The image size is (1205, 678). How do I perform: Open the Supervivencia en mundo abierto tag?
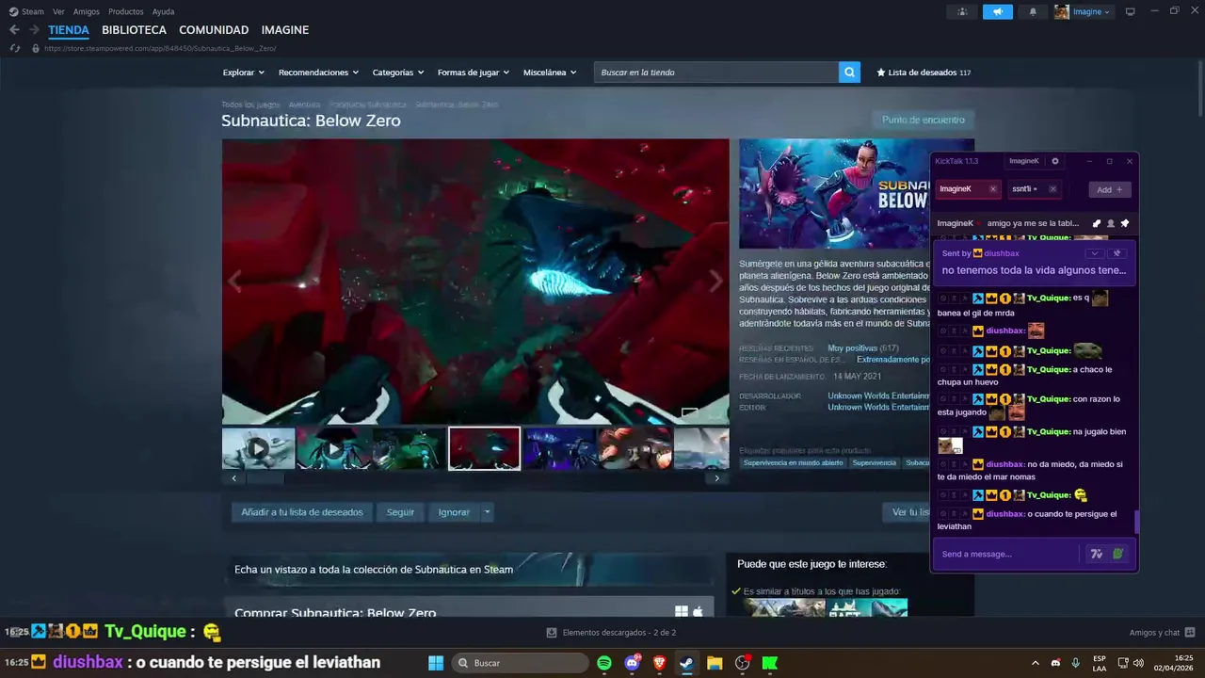click(x=792, y=462)
